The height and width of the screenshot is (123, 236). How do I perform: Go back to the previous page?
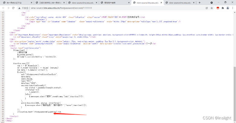pos(3,8)
